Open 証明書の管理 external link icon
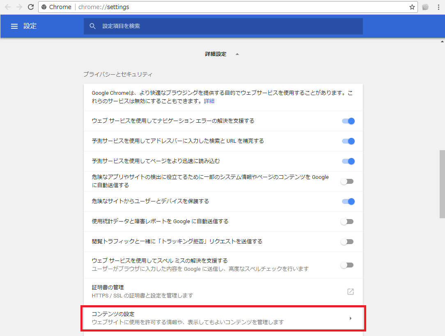 351,291
